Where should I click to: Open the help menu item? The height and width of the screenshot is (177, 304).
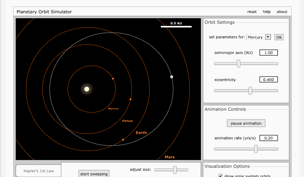pyautogui.click(x=267, y=12)
